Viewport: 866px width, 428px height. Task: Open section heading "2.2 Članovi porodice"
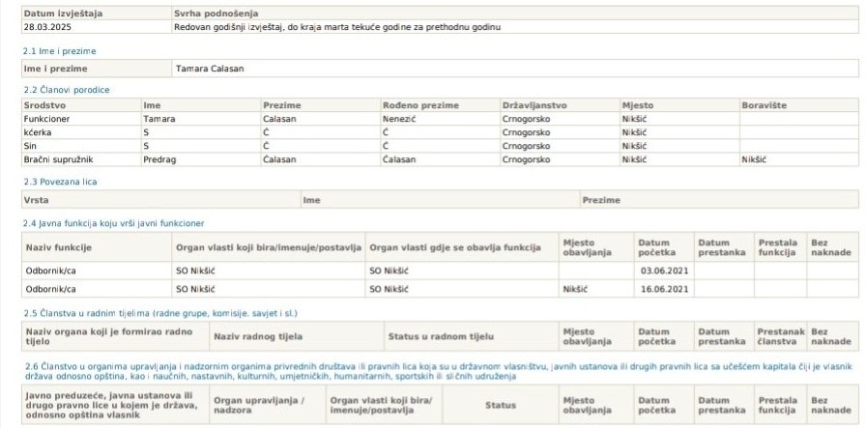coord(66,90)
